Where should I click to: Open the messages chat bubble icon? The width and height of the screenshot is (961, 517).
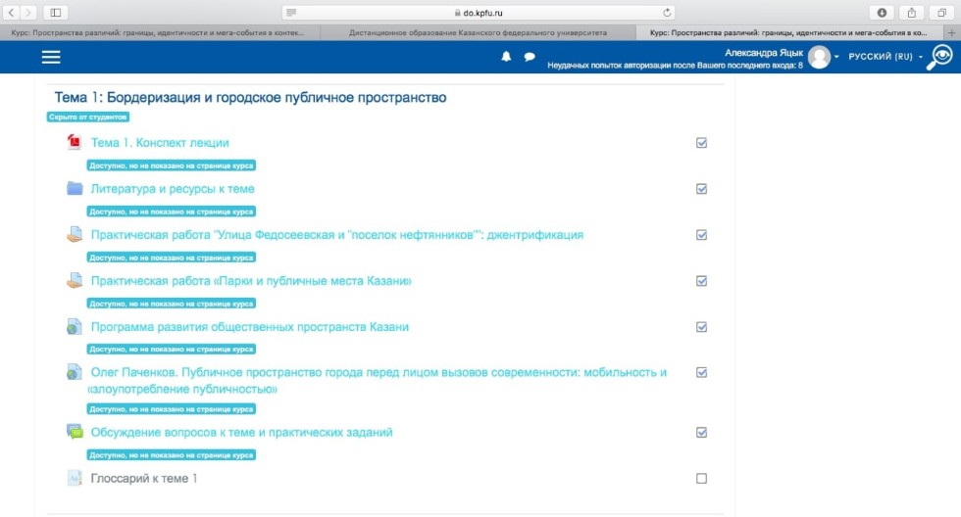click(x=530, y=57)
